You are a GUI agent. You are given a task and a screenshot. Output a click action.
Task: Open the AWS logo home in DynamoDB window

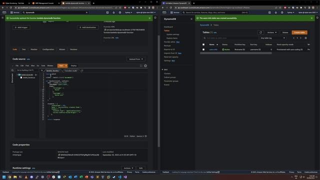pos(164,12)
